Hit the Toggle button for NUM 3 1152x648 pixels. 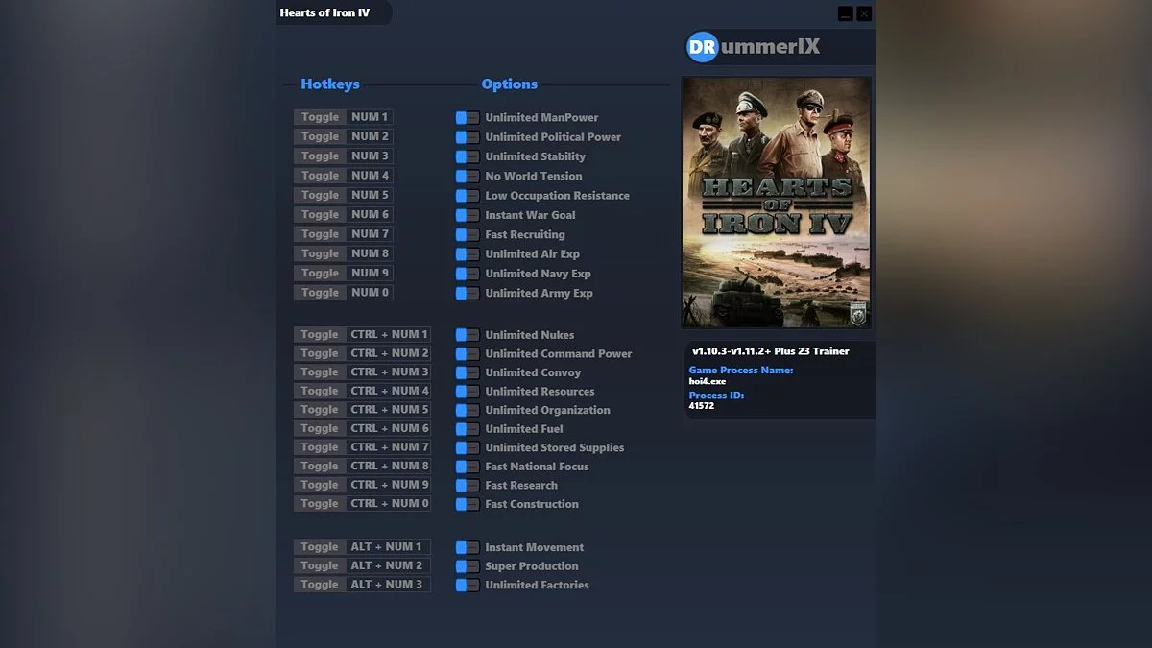(x=320, y=156)
